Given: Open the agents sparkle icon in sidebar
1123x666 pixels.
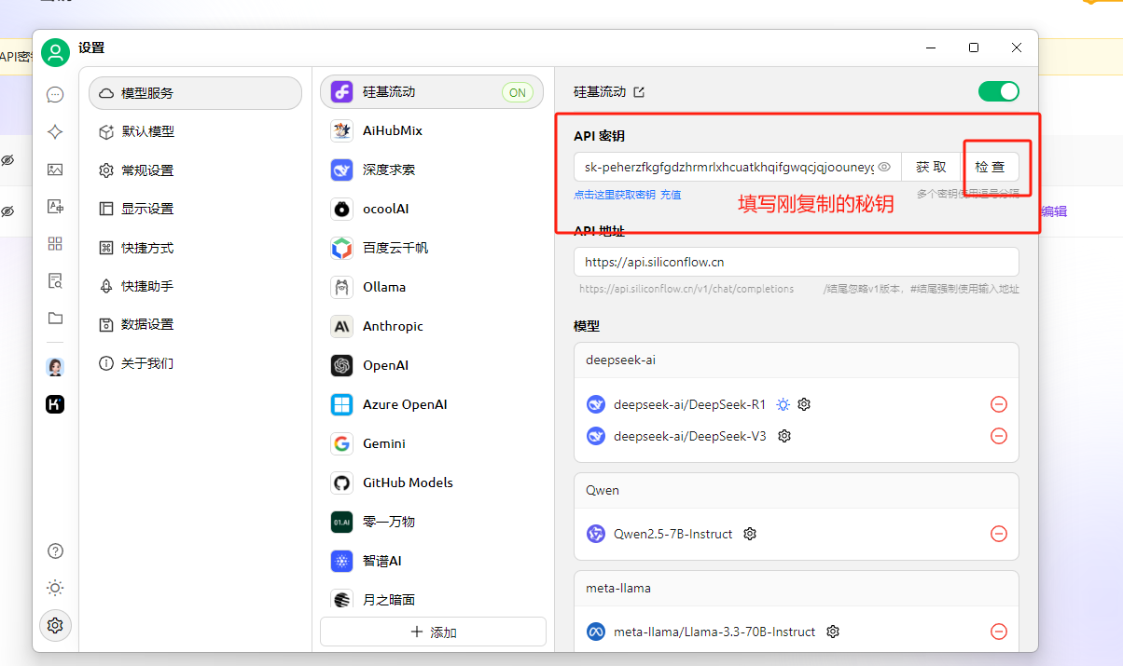Looking at the screenshot, I should click(x=55, y=132).
